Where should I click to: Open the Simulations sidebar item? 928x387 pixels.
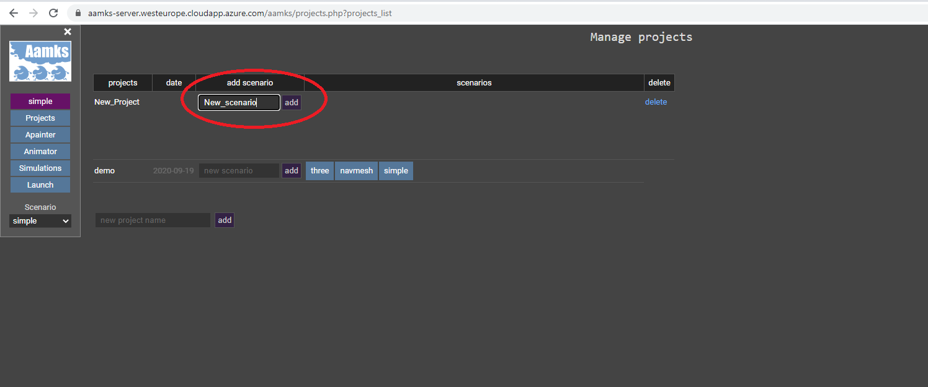coord(40,168)
